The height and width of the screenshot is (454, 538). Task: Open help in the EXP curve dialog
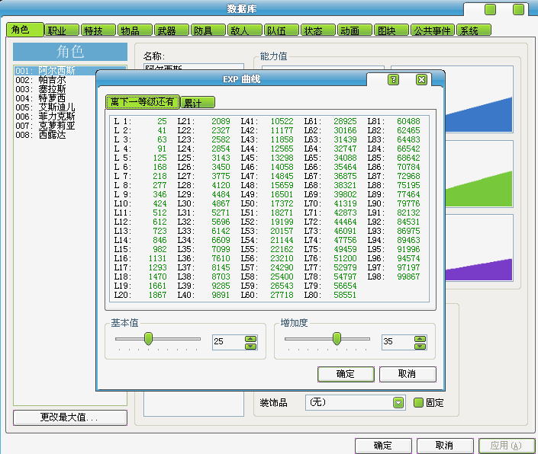pyautogui.click(x=393, y=80)
